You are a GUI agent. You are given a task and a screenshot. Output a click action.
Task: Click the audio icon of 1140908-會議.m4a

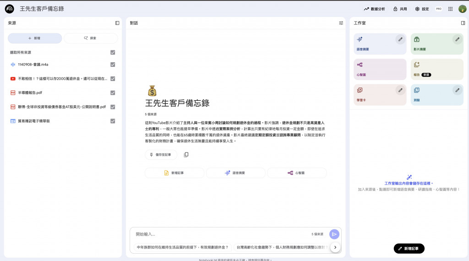13,65
